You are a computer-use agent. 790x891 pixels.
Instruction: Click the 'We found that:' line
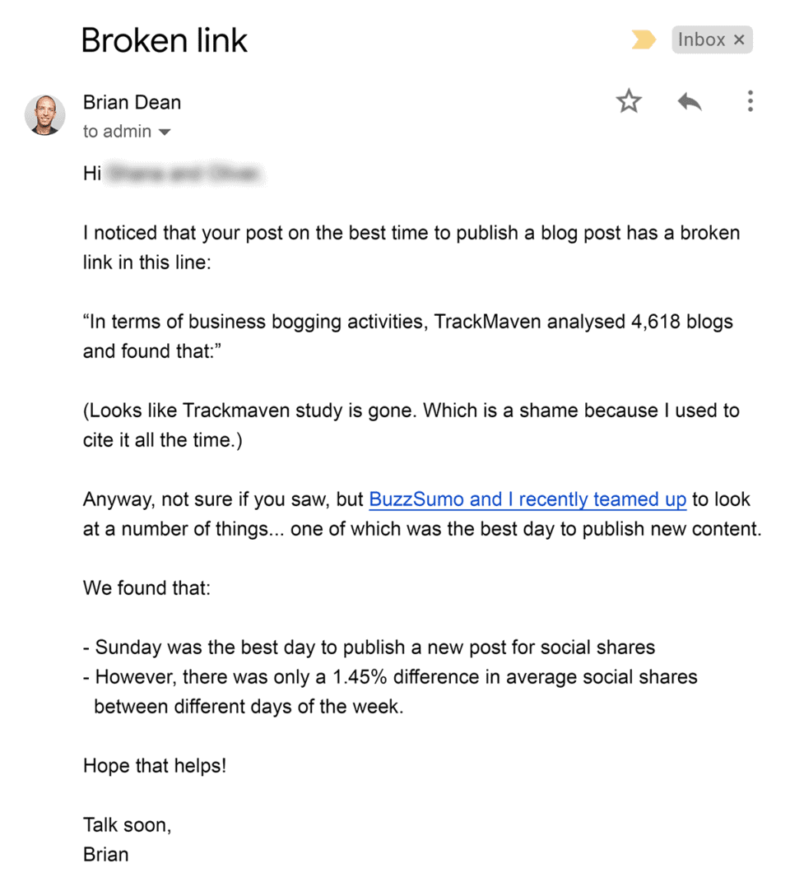[x=146, y=587]
